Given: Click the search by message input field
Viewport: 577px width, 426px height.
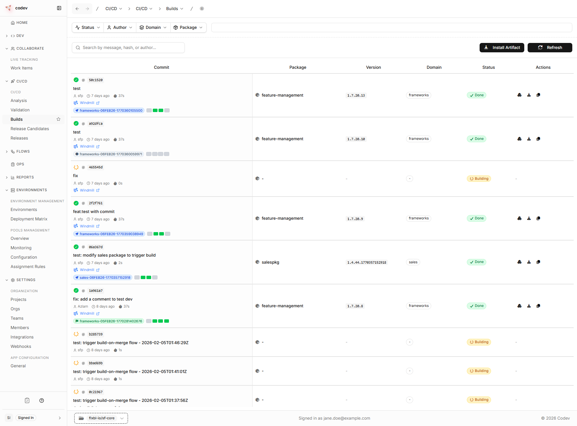Looking at the screenshot, I should (x=128, y=47).
